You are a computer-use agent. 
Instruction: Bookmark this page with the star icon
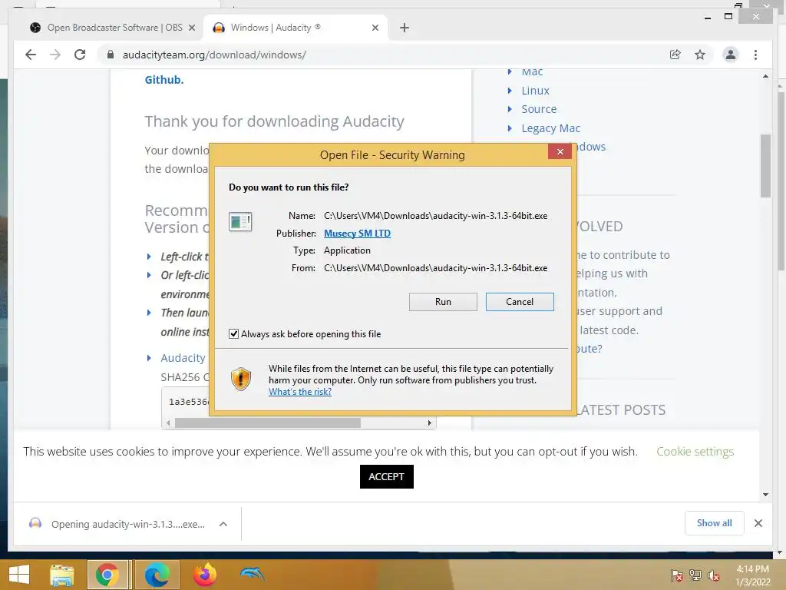(x=700, y=55)
